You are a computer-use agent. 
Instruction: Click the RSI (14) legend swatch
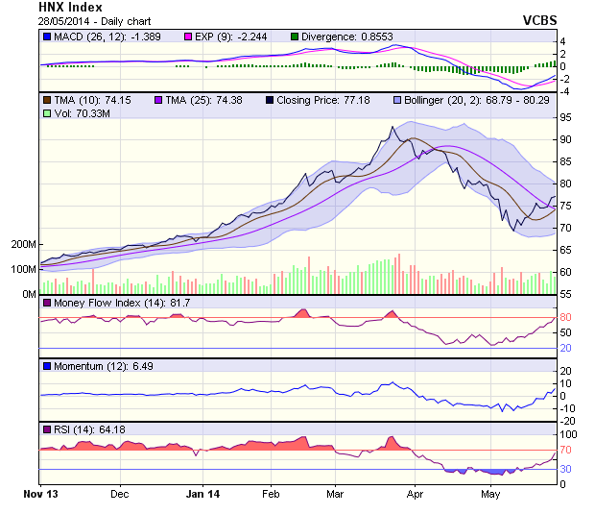pyautogui.click(x=47, y=428)
